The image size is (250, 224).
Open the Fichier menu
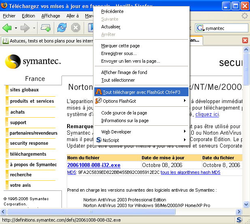pyautogui.click(x=9, y=16)
